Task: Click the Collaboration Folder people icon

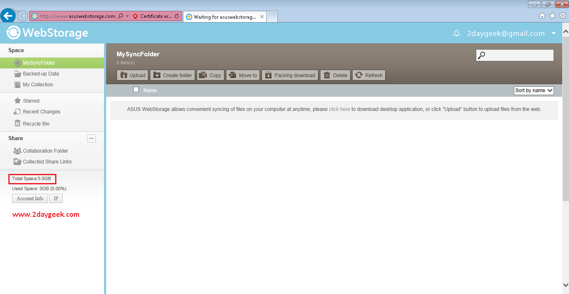Action: point(18,151)
